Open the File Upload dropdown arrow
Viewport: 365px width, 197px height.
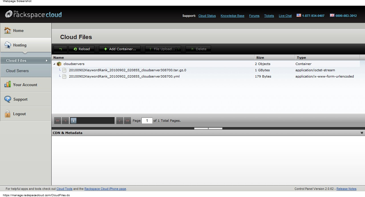click(179, 49)
